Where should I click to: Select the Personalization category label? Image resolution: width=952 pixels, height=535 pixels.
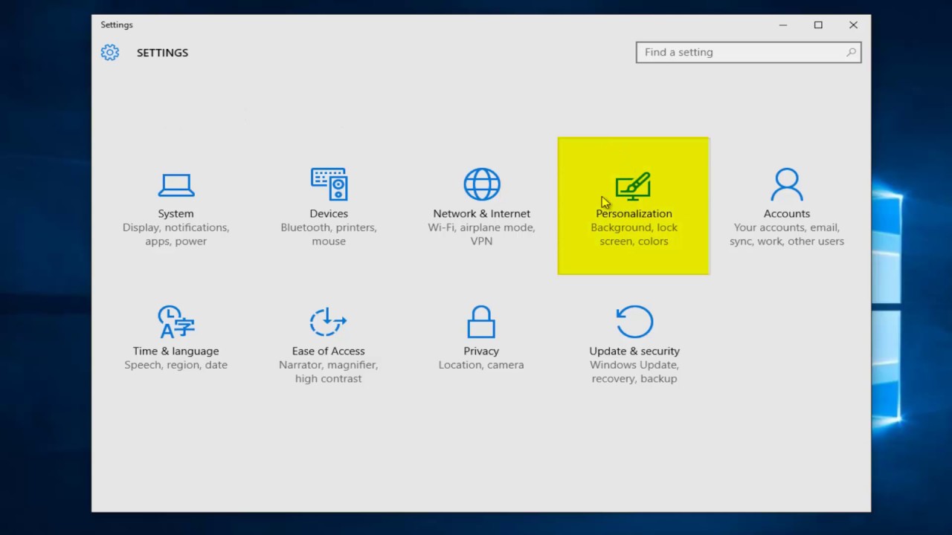tap(634, 213)
